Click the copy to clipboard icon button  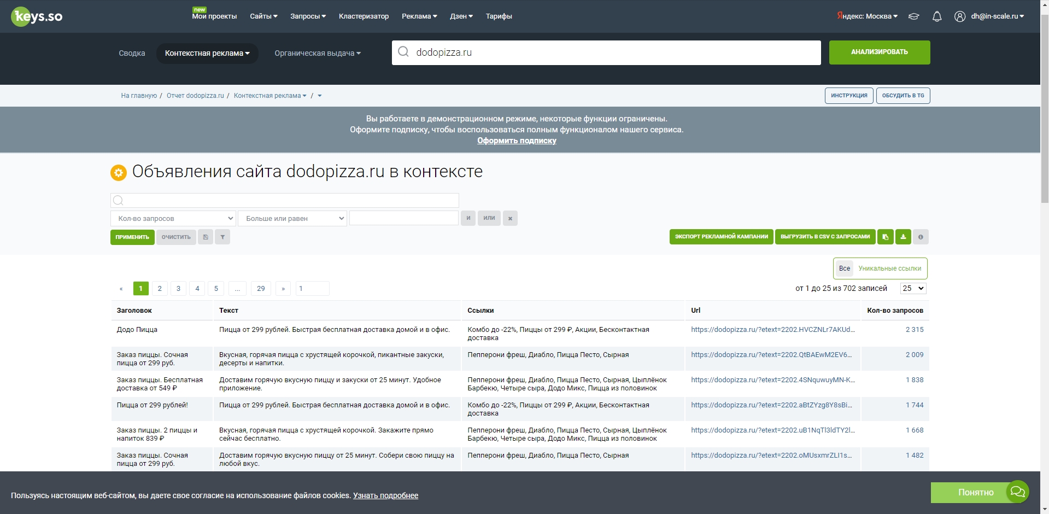(886, 237)
